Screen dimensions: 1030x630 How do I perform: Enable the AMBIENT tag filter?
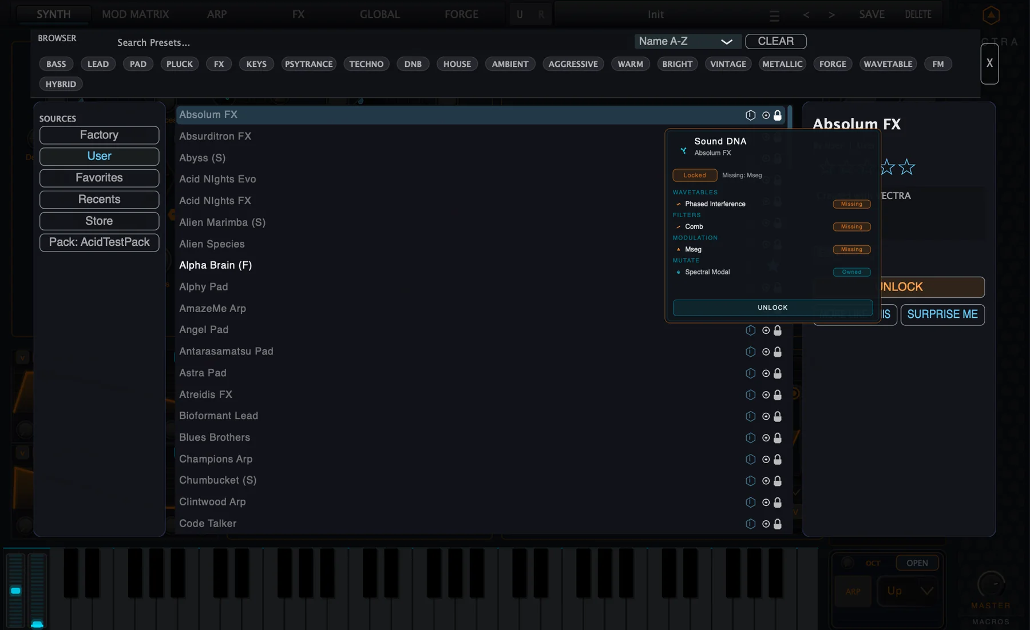pos(510,64)
